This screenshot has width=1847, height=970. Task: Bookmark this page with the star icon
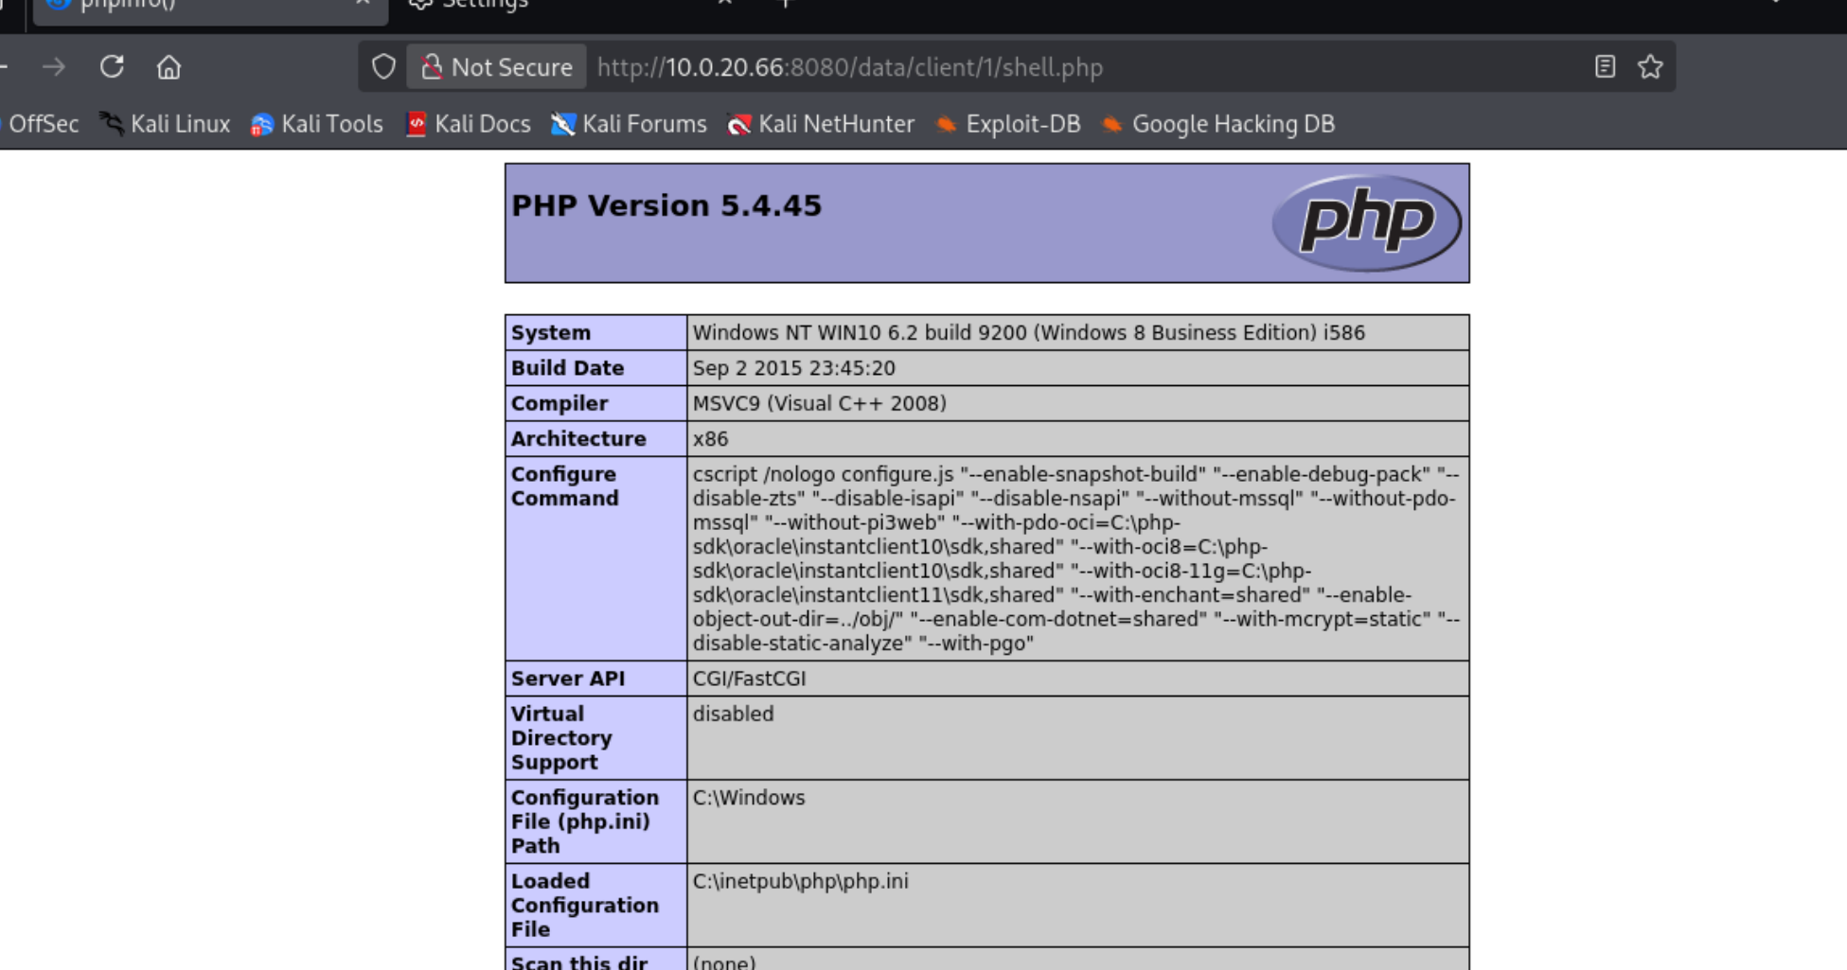[x=1650, y=67]
